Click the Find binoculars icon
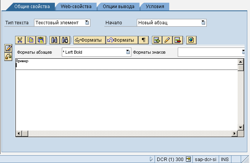Image resolution: width=250 pixels, height=163 pixels. click(54, 40)
